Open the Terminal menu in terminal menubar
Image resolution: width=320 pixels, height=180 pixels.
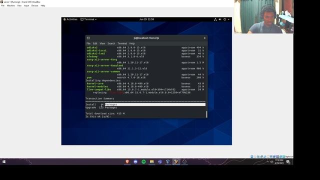coord(122,43)
